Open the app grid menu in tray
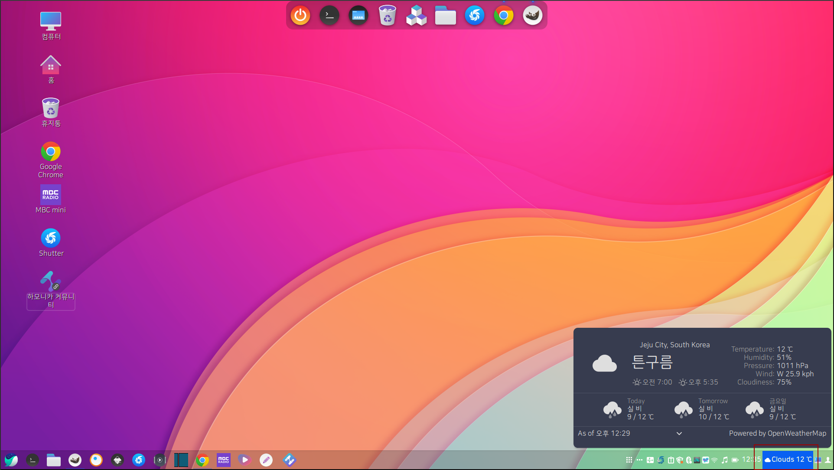The width and height of the screenshot is (834, 470). [x=629, y=460]
